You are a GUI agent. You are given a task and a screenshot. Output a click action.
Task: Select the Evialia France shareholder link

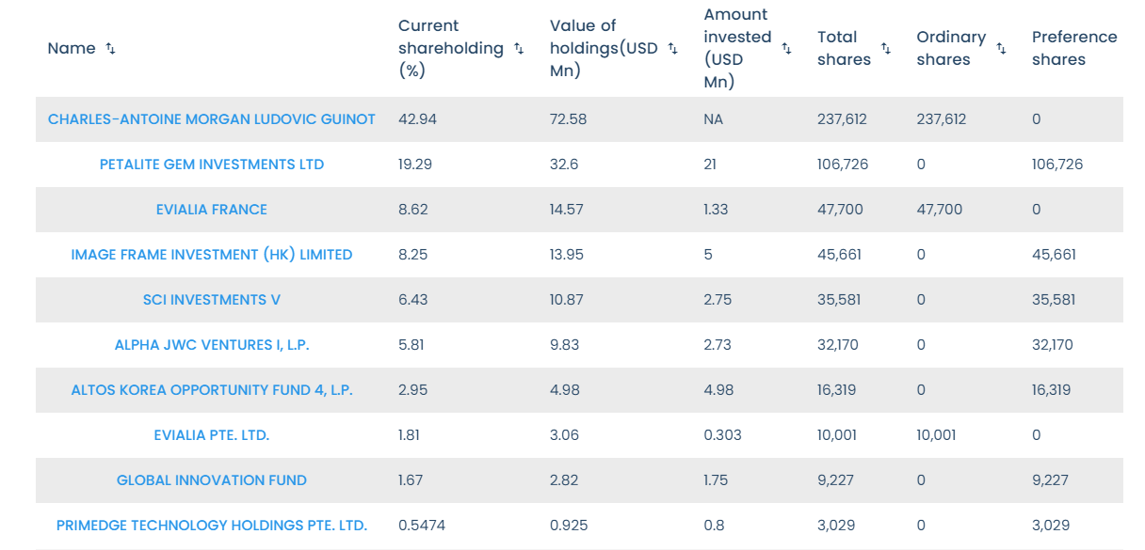coord(212,210)
